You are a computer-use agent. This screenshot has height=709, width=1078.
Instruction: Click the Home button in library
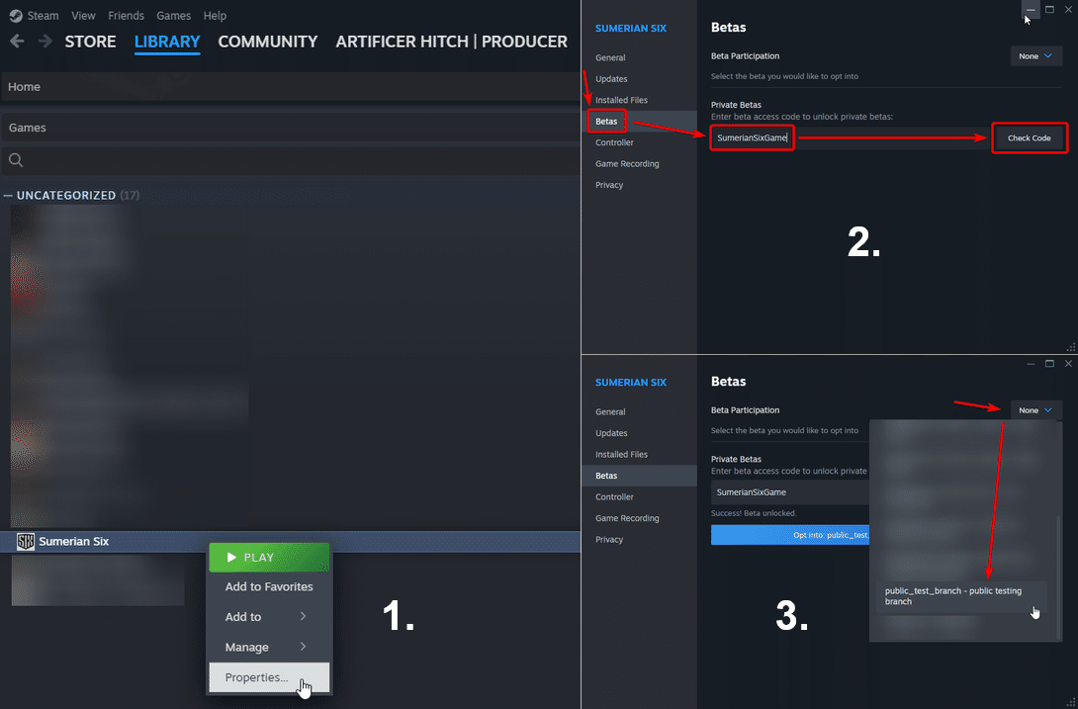(x=291, y=87)
